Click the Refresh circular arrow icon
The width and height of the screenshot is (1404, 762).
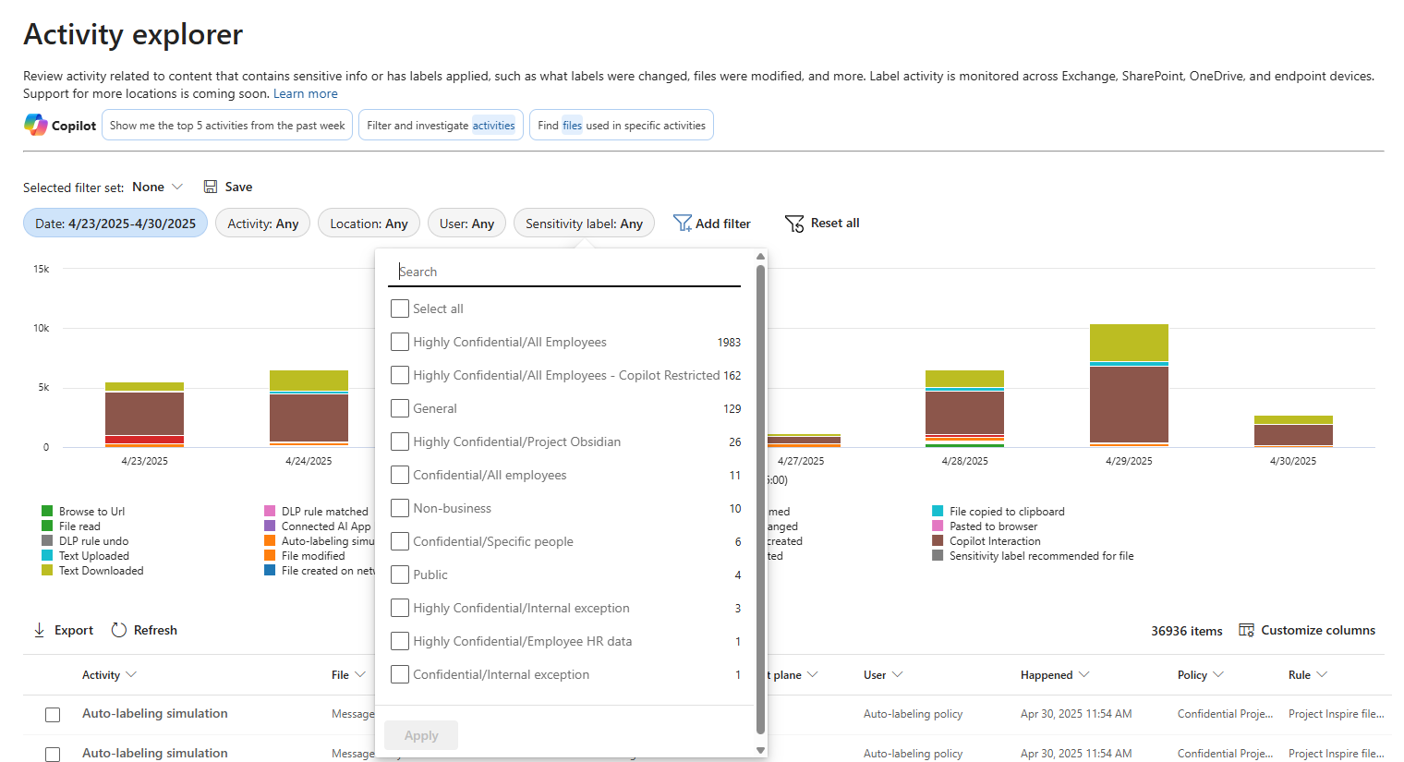119,630
